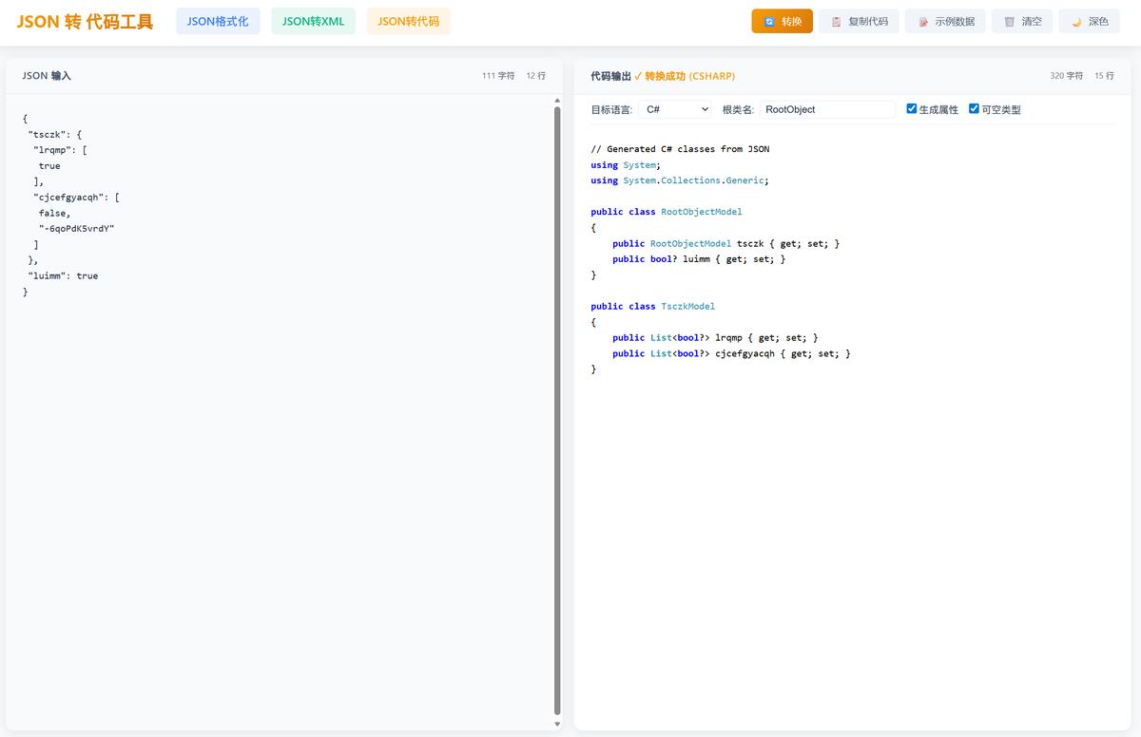Click the moon icon for 深色 mode
1141x737 pixels.
tap(1076, 22)
